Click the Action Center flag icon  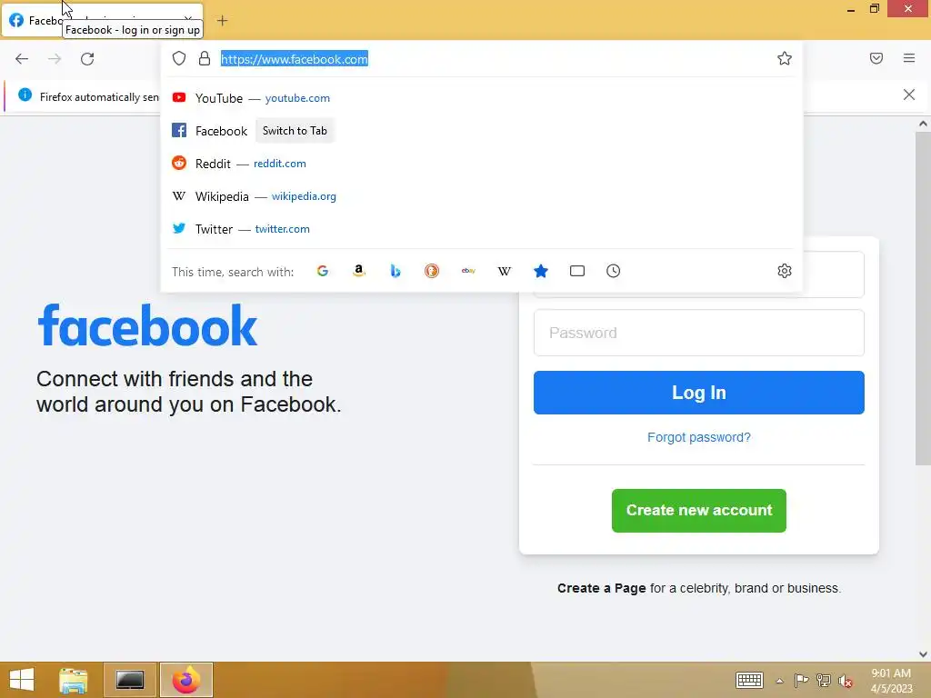(x=801, y=680)
